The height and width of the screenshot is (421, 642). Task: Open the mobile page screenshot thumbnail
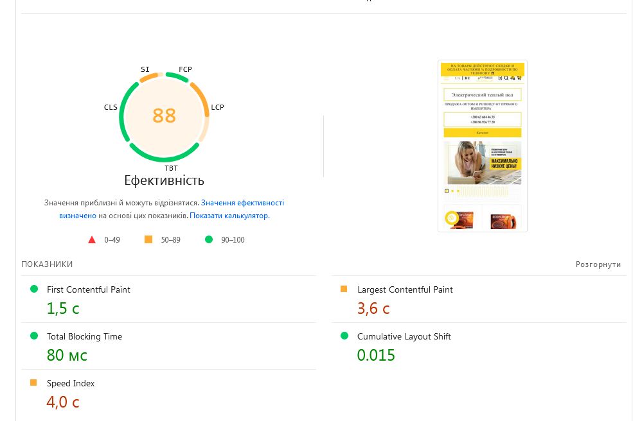(x=482, y=146)
